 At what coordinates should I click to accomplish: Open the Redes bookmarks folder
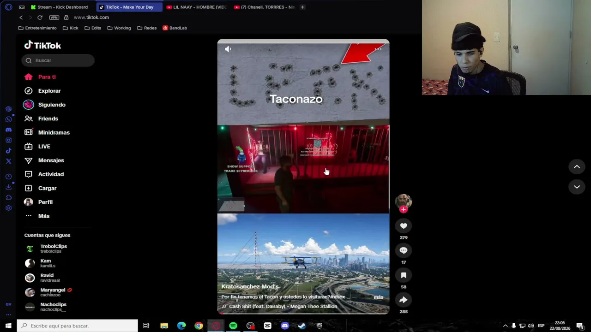147,28
